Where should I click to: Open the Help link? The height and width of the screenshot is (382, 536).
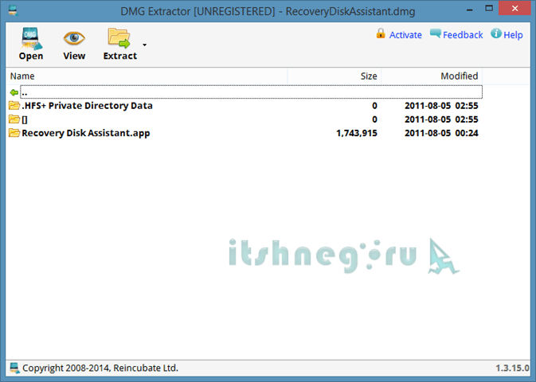pyautogui.click(x=513, y=35)
